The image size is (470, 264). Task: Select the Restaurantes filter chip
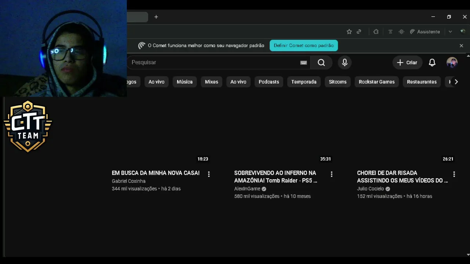[422, 82]
